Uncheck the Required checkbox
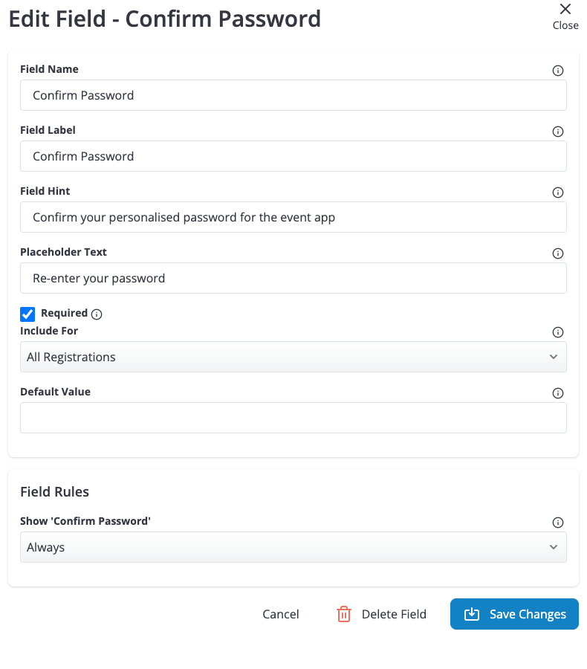This screenshot has height=669, width=587. pos(27,314)
